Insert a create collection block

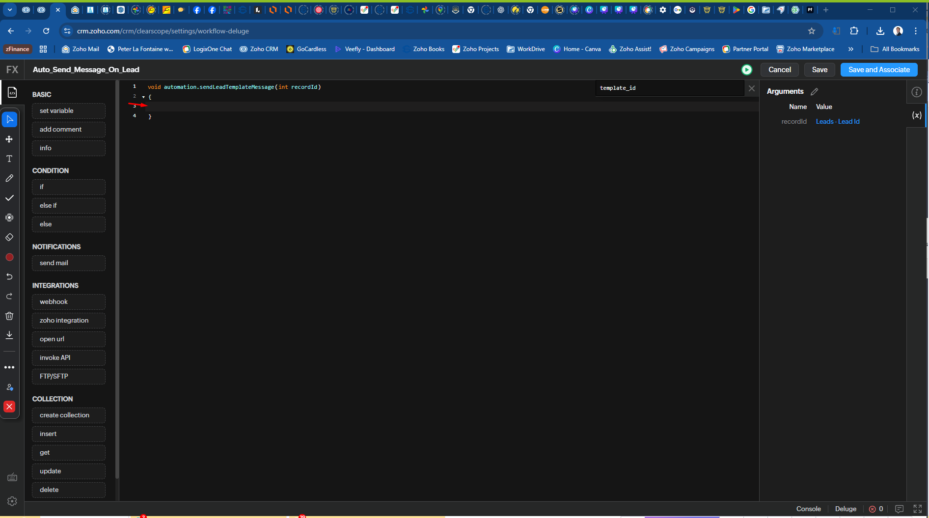point(69,415)
